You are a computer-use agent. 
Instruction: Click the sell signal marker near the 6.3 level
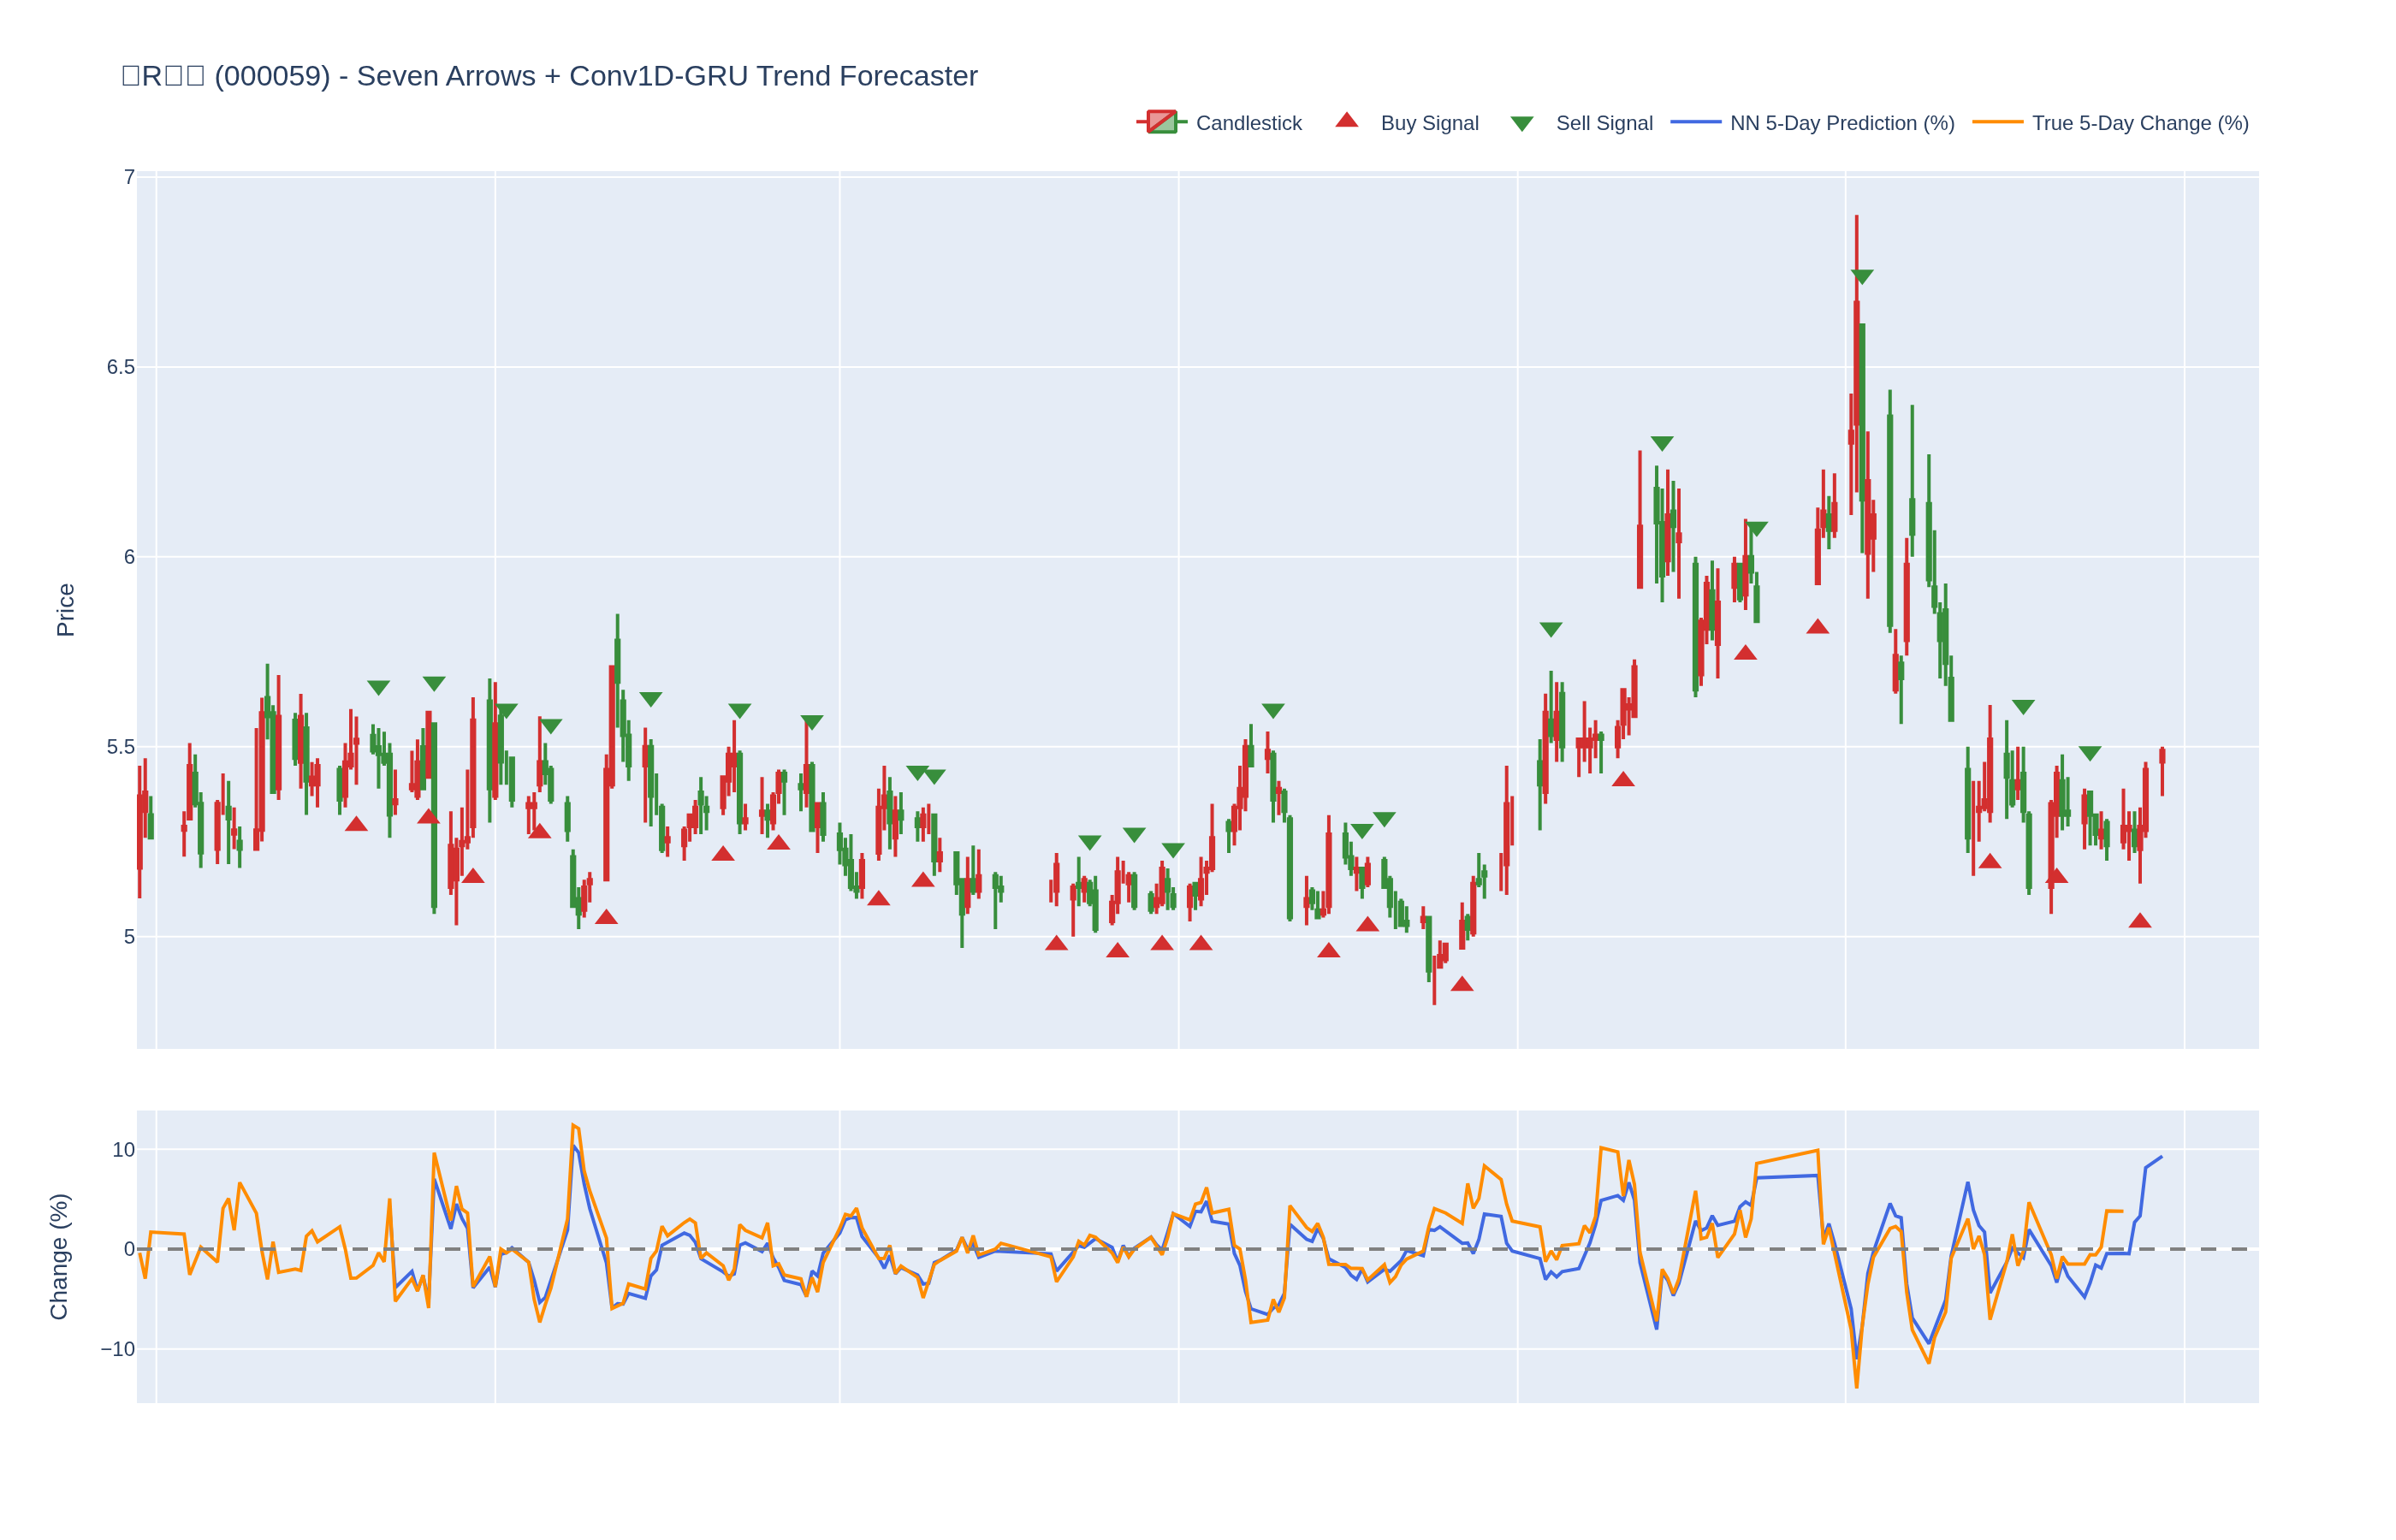[x=1661, y=443]
